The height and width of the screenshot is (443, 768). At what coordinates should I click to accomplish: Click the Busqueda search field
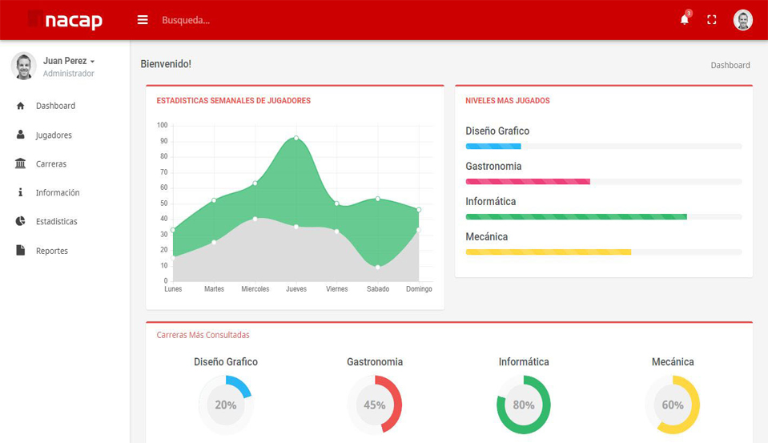click(x=240, y=20)
